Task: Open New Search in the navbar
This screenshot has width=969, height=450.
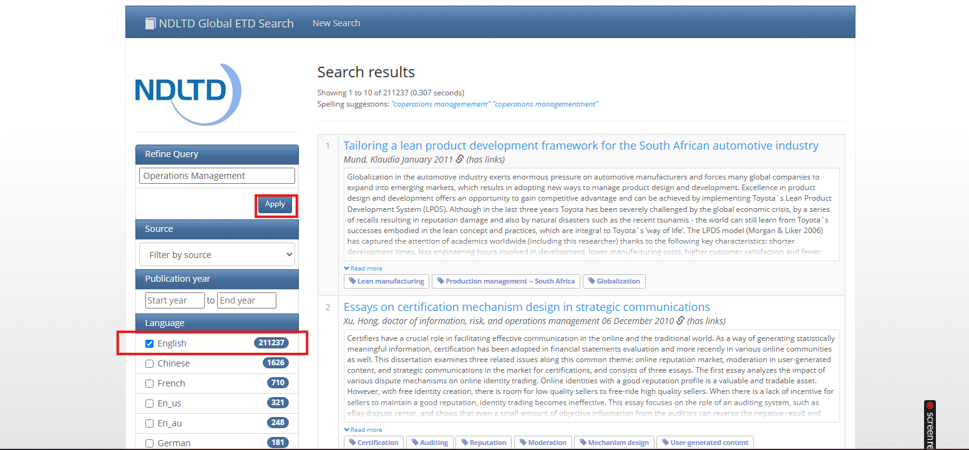Action: (336, 23)
